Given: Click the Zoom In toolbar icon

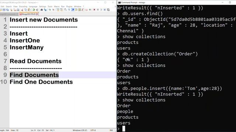Looking at the screenshot, I should (49, 10).
